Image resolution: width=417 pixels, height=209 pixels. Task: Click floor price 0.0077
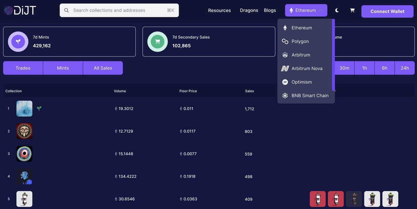click(190, 154)
